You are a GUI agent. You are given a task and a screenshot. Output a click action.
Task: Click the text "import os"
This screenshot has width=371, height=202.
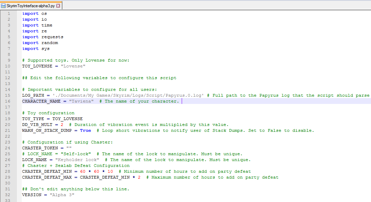click(x=34, y=13)
